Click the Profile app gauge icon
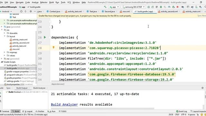The height and width of the screenshot is (116, 206). [x=169, y=7]
